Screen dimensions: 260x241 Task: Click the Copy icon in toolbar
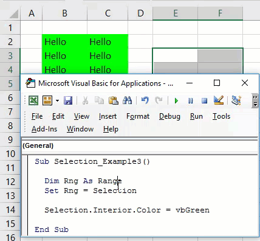[99, 100]
